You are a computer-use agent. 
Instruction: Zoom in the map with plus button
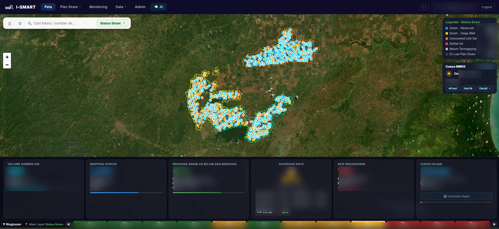pyautogui.click(x=7, y=57)
